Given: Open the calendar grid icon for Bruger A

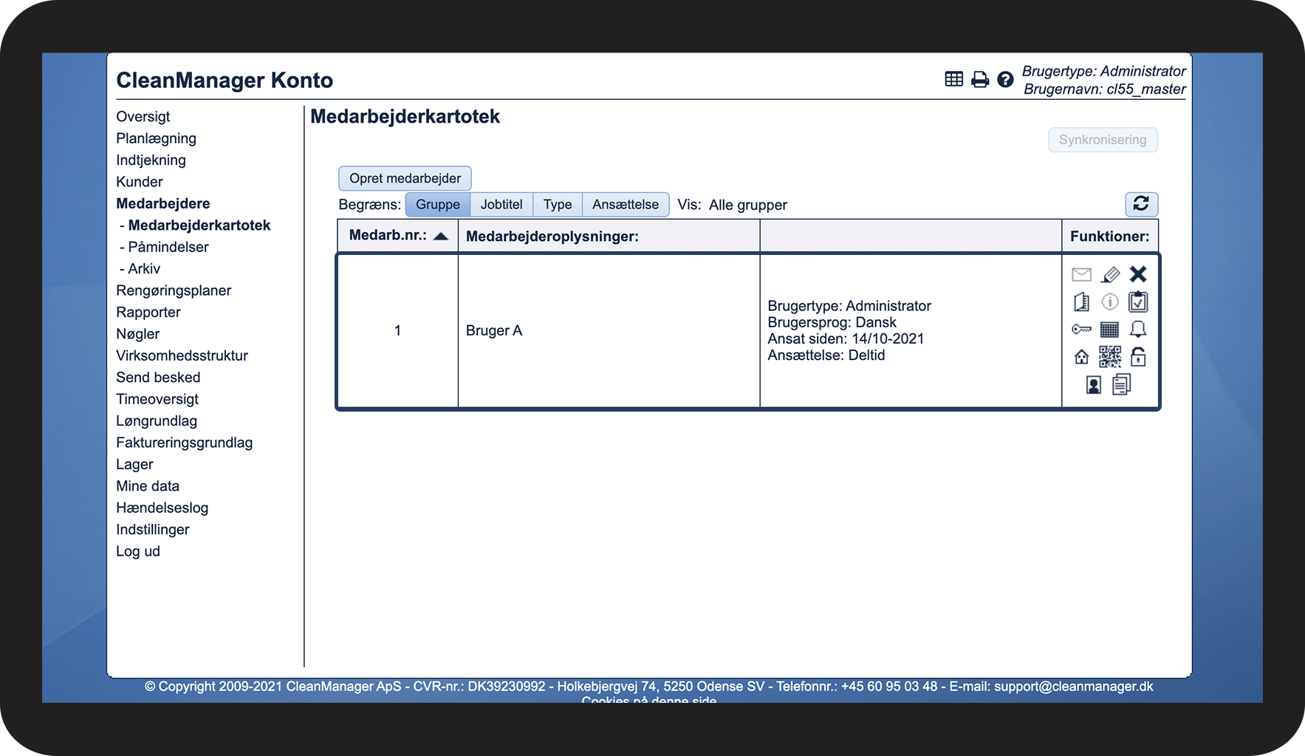Looking at the screenshot, I should click(1110, 330).
